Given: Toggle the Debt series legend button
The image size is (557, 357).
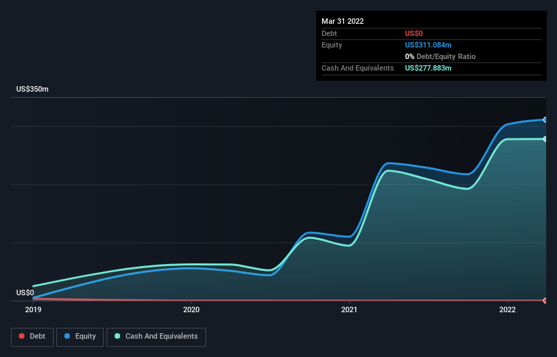Looking at the screenshot, I should point(32,337).
